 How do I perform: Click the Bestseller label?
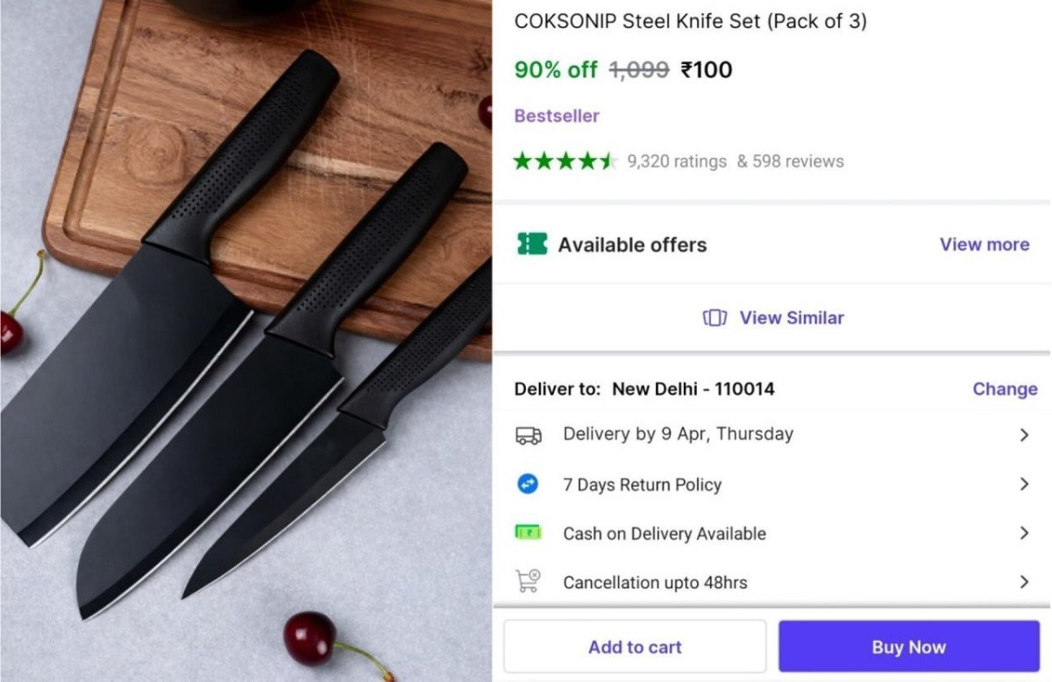(x=556, y=115)
